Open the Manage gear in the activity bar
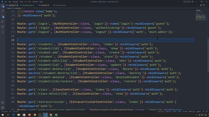This screenshot has height=117, width=209. (x=3, y=108)
